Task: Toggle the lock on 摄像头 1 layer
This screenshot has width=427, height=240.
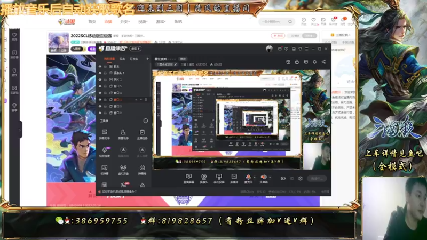Action: pyautogui.click(x=105, y=73)
